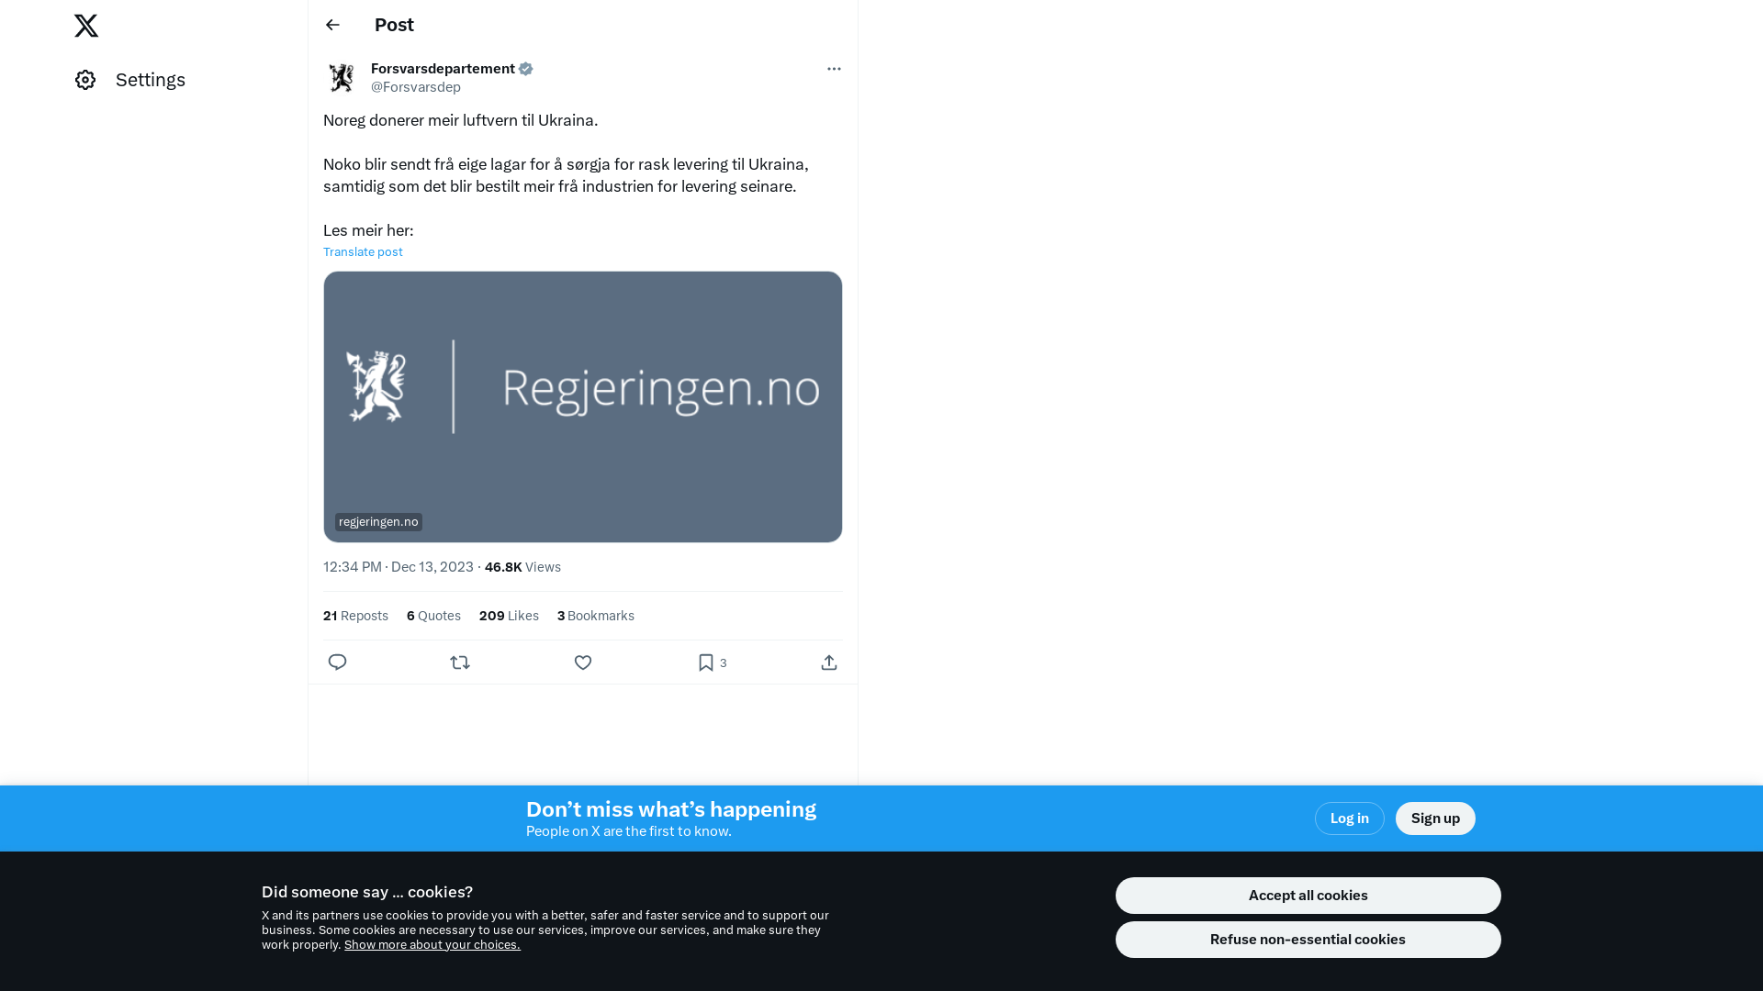The image size is (1763, 991).
Task: Click the repost arrows icon
Action: pyautogui.click(x=460, y=663)
